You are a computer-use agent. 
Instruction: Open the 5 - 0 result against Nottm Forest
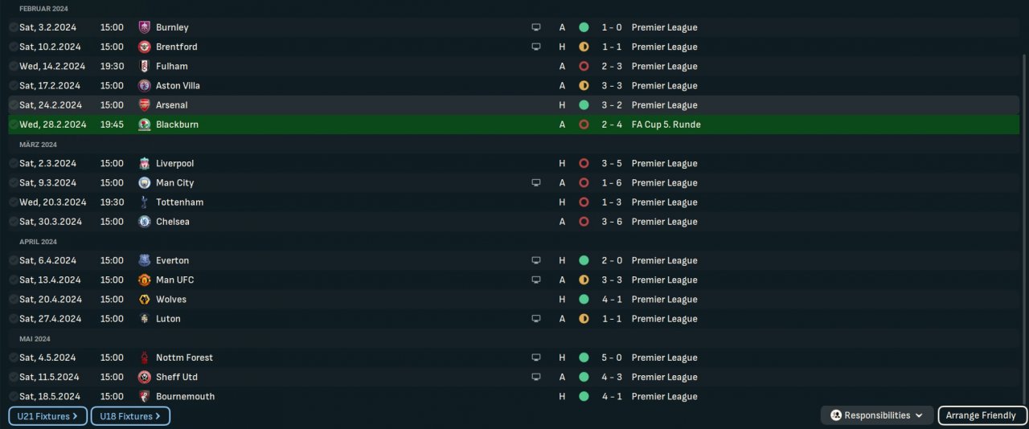610,357
